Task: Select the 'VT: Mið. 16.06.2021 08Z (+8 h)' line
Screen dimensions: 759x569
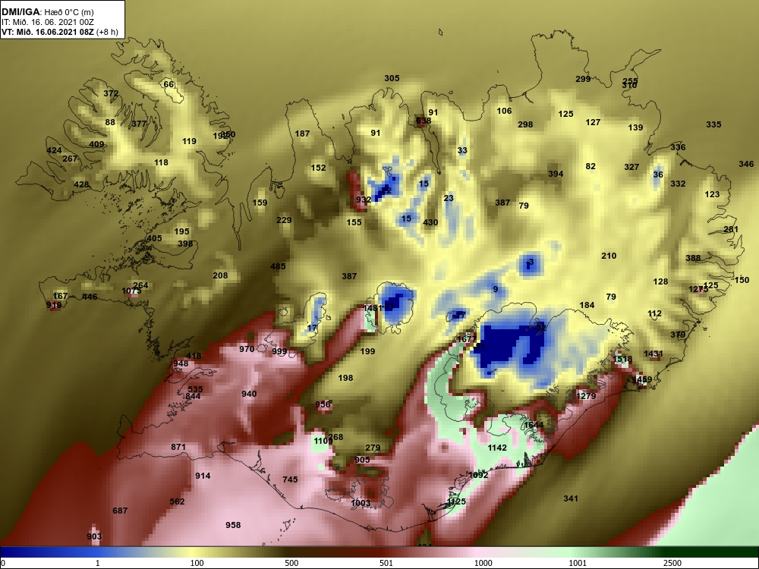Action: pyautogui.click(x=59, y=32)
